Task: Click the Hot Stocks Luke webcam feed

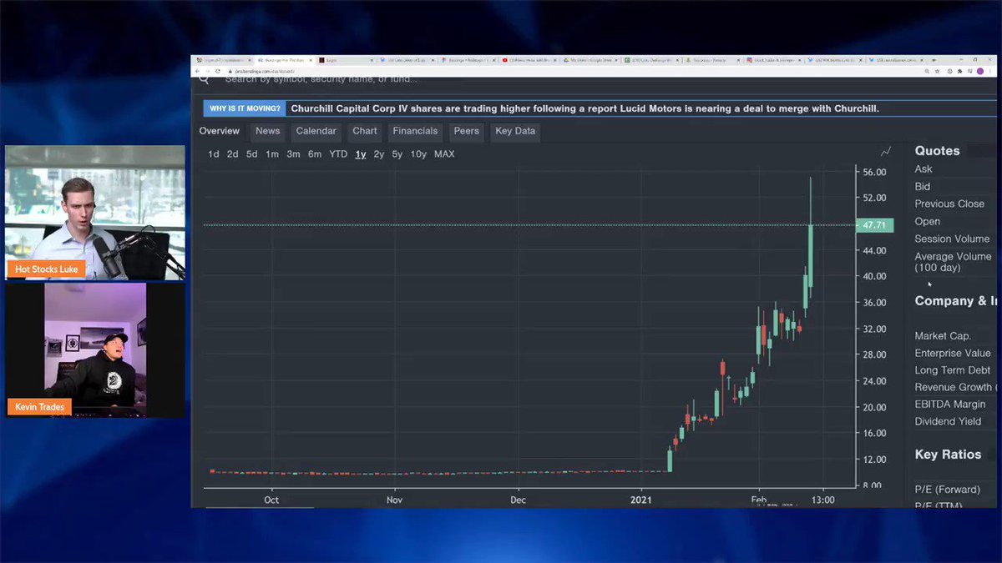Action: tap(95, 213)
